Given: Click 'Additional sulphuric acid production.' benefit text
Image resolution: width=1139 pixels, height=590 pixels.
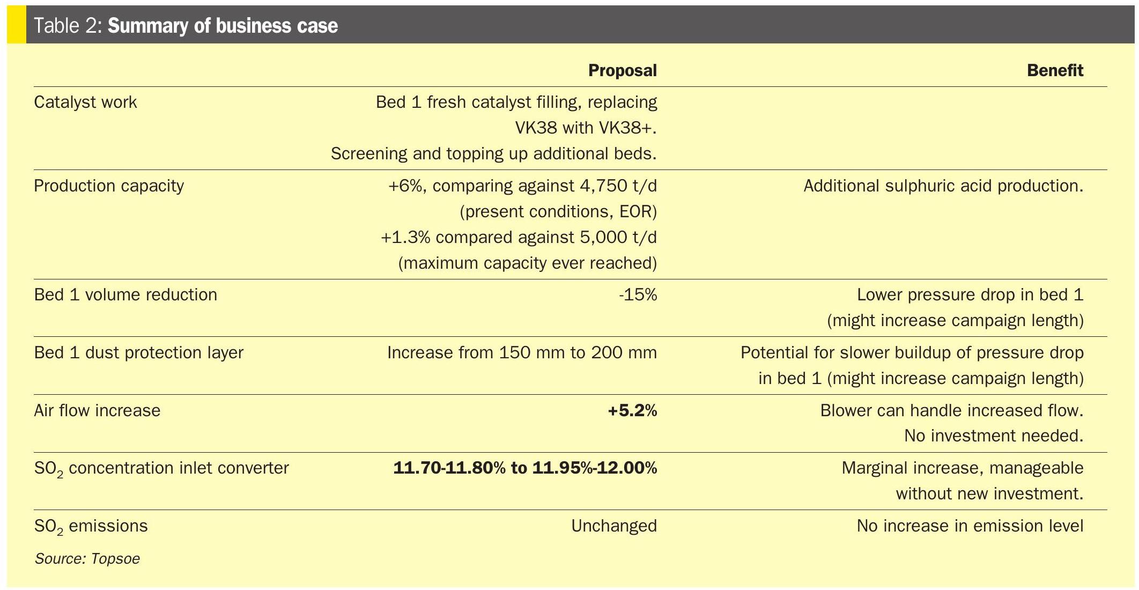Looking at the screenshot, I should click(943, 186).
